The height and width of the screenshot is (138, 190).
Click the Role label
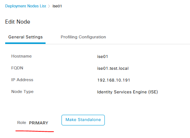tap(21, 123)
